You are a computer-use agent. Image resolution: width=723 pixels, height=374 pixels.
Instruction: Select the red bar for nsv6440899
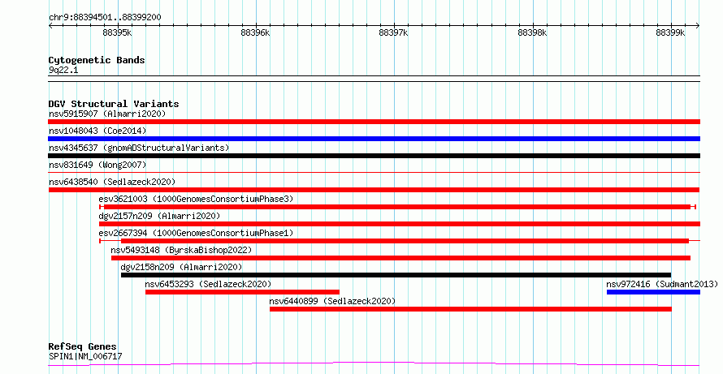click(471, 309)
